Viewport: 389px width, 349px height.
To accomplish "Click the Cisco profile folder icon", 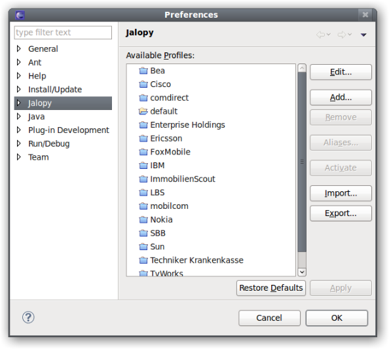I will click(x=143, y=84).
